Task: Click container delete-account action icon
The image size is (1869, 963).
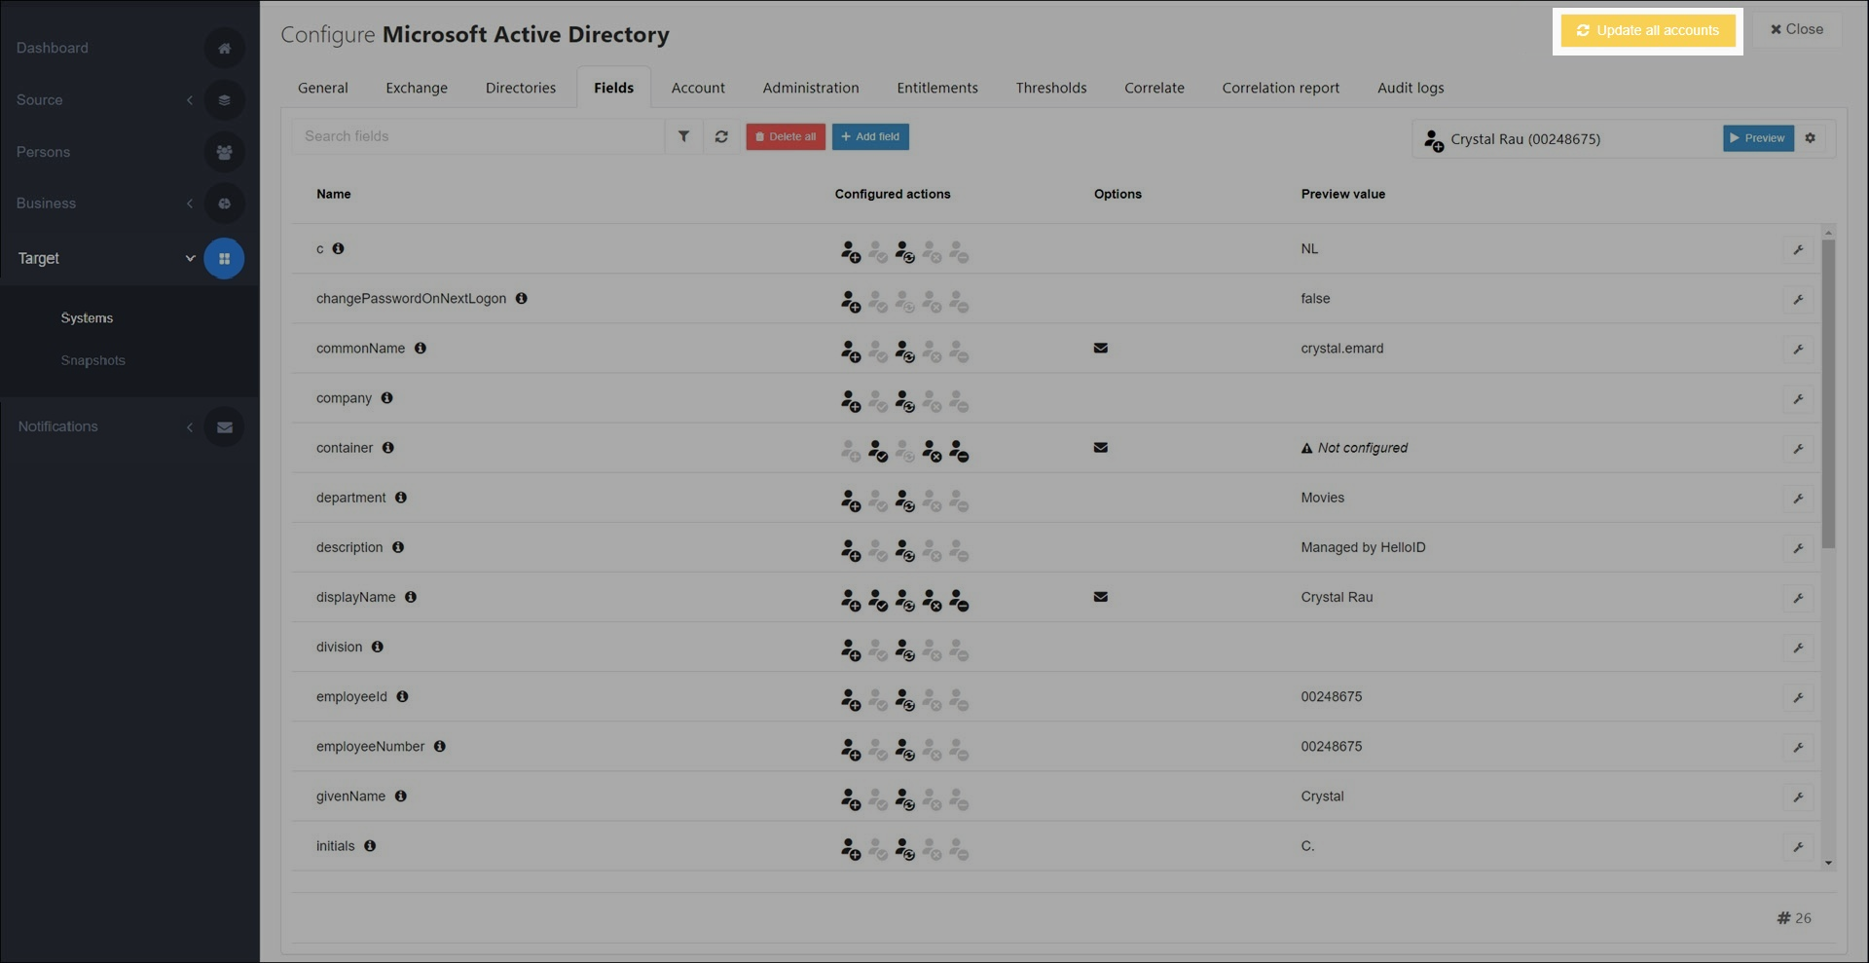Action: [x=958, y=451]
